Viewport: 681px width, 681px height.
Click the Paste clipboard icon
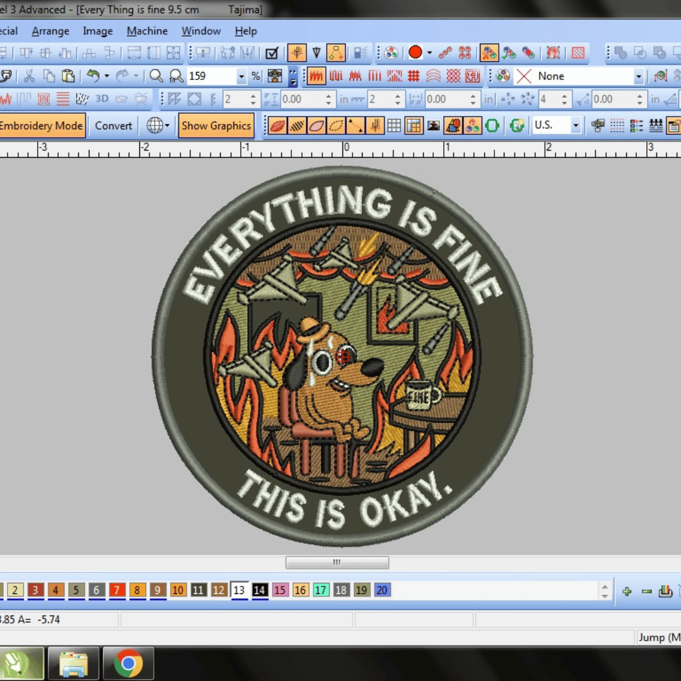(x=67, y=76)
